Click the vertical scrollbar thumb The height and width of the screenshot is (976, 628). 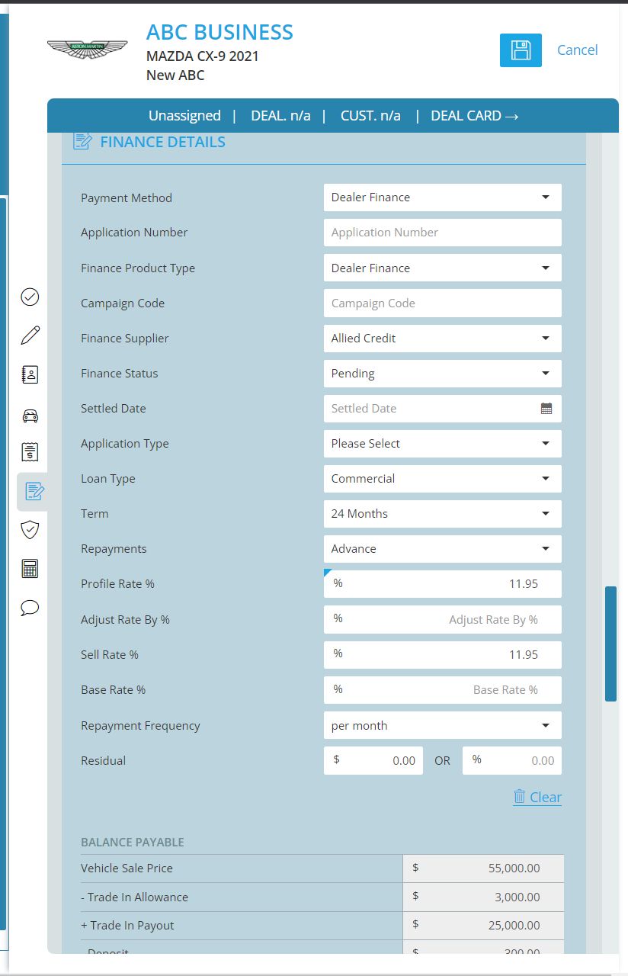pos(610,644)
